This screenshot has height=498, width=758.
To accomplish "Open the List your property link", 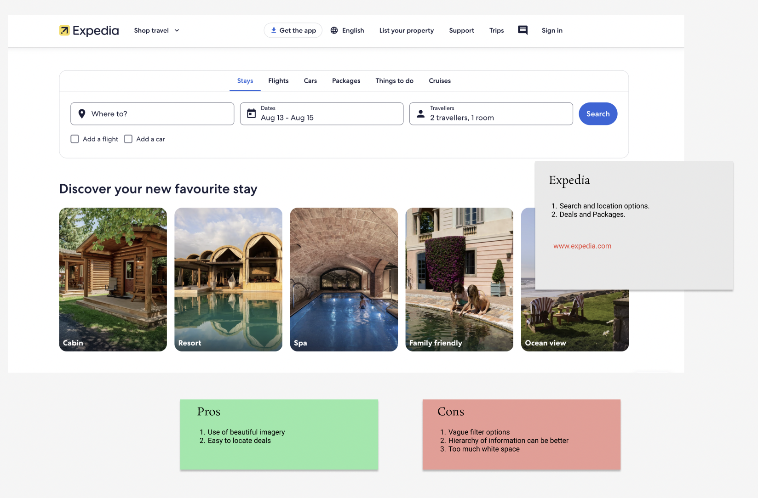I will click(x=407, y=30).
